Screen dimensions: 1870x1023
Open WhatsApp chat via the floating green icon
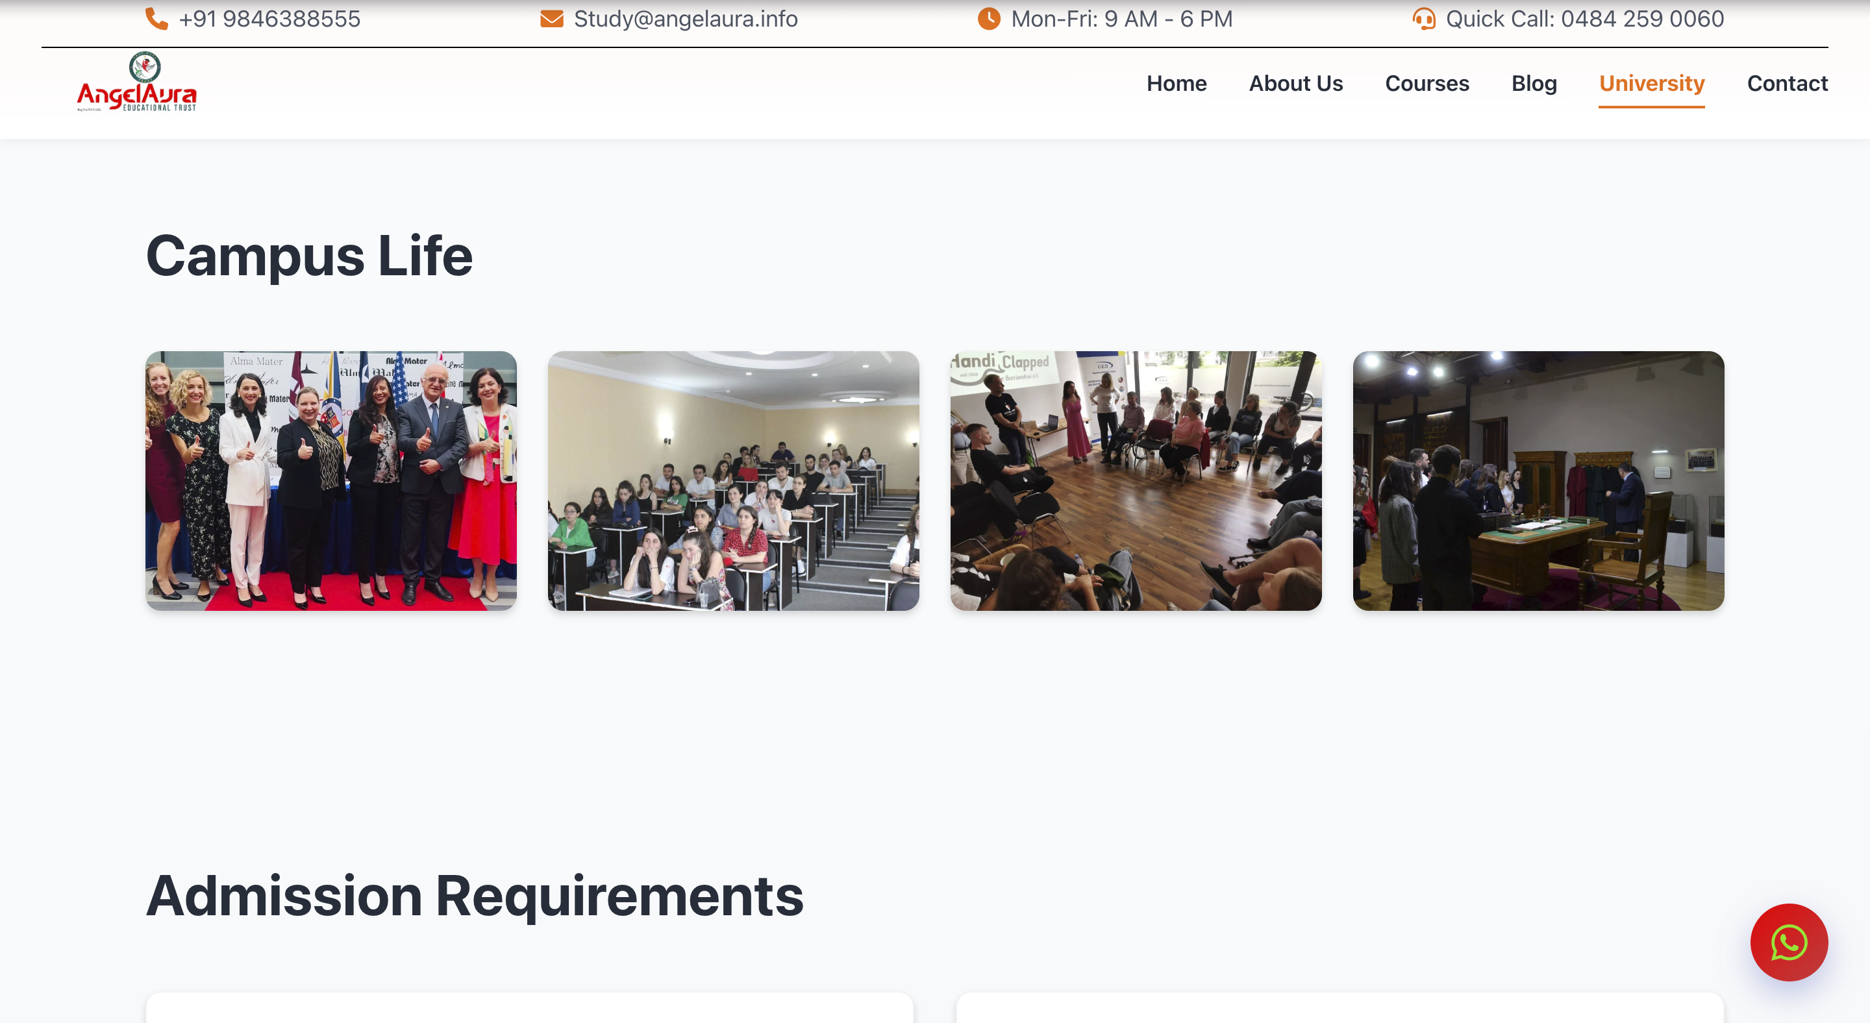coord(1789,942)
